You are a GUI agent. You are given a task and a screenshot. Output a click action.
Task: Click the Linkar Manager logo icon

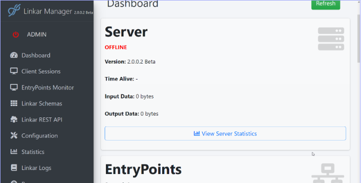pyautogui.click(x=14, y=10)
